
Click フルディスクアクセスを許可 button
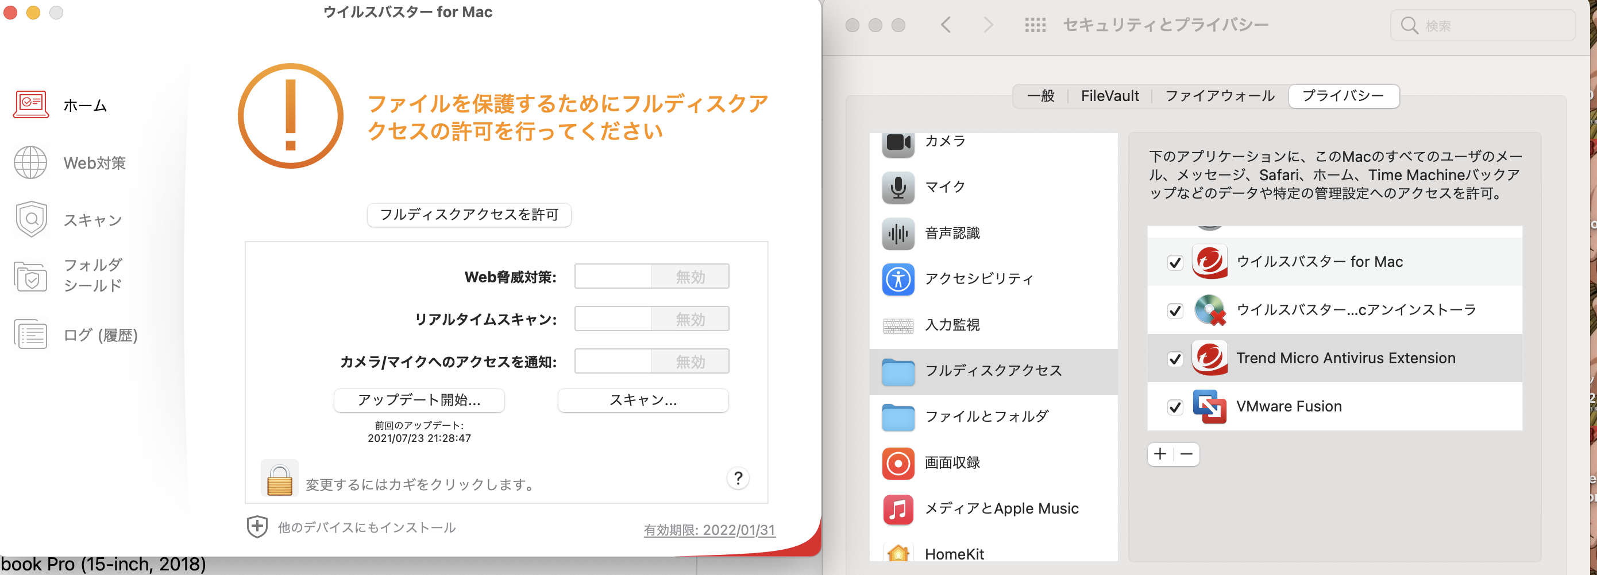[x=469, y=215]
